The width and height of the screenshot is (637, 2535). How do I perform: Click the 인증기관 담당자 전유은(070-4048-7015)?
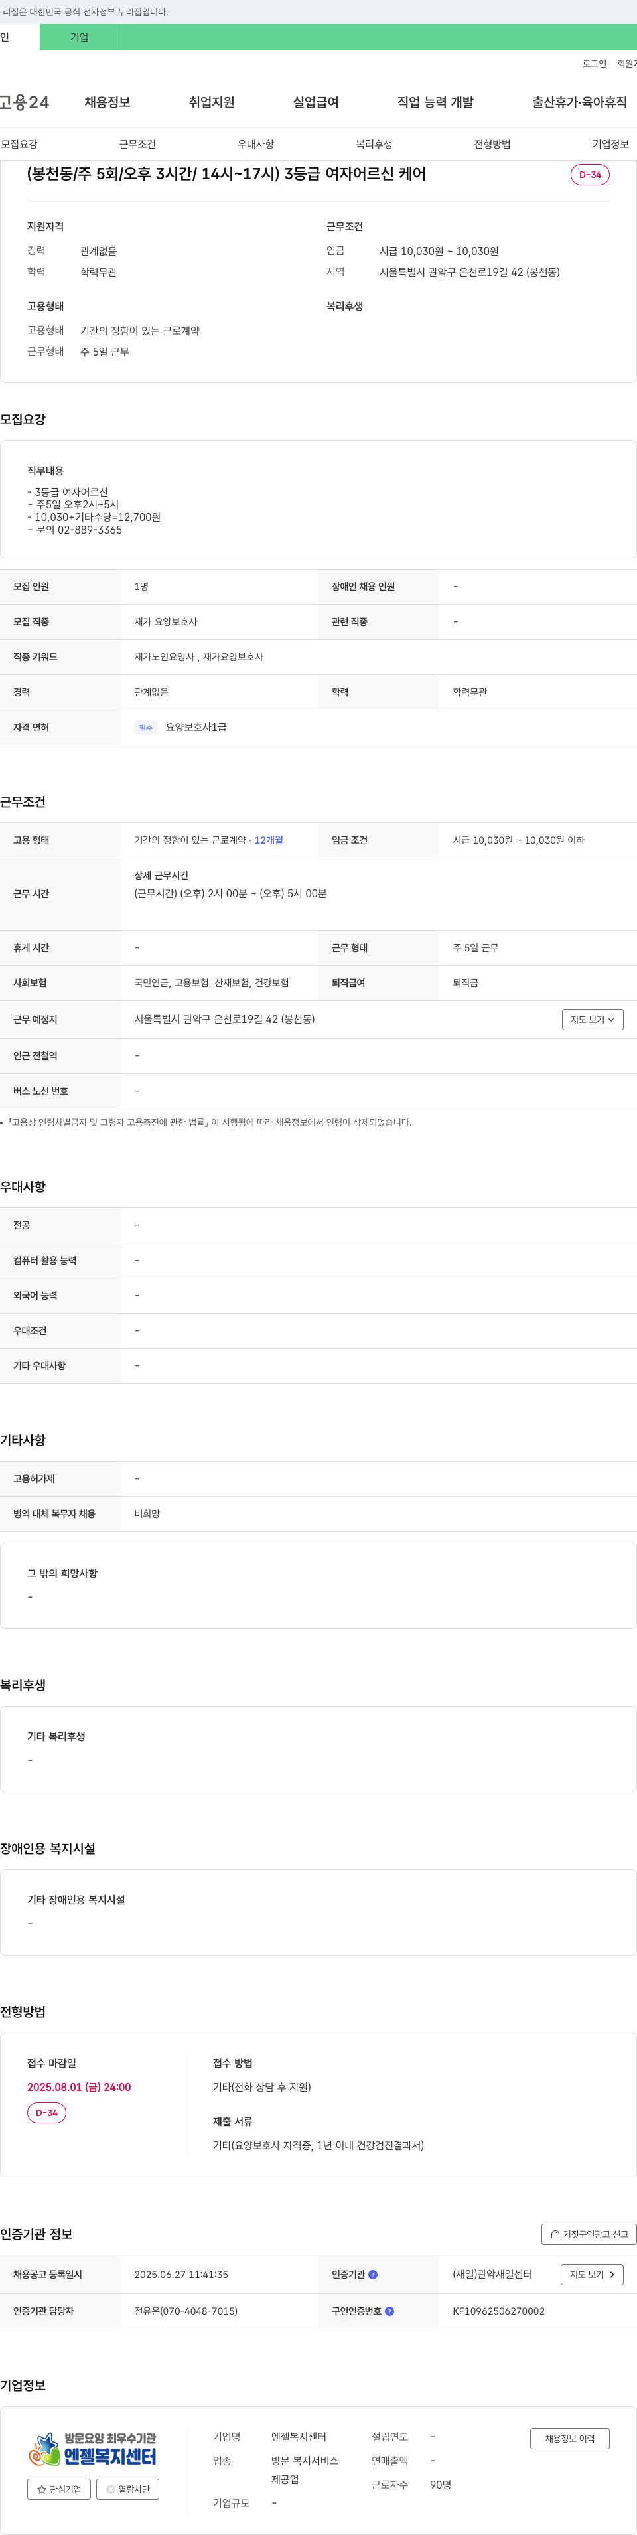(186, 2311)
